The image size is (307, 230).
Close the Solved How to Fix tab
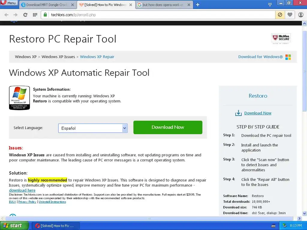(x=131, y=5)
